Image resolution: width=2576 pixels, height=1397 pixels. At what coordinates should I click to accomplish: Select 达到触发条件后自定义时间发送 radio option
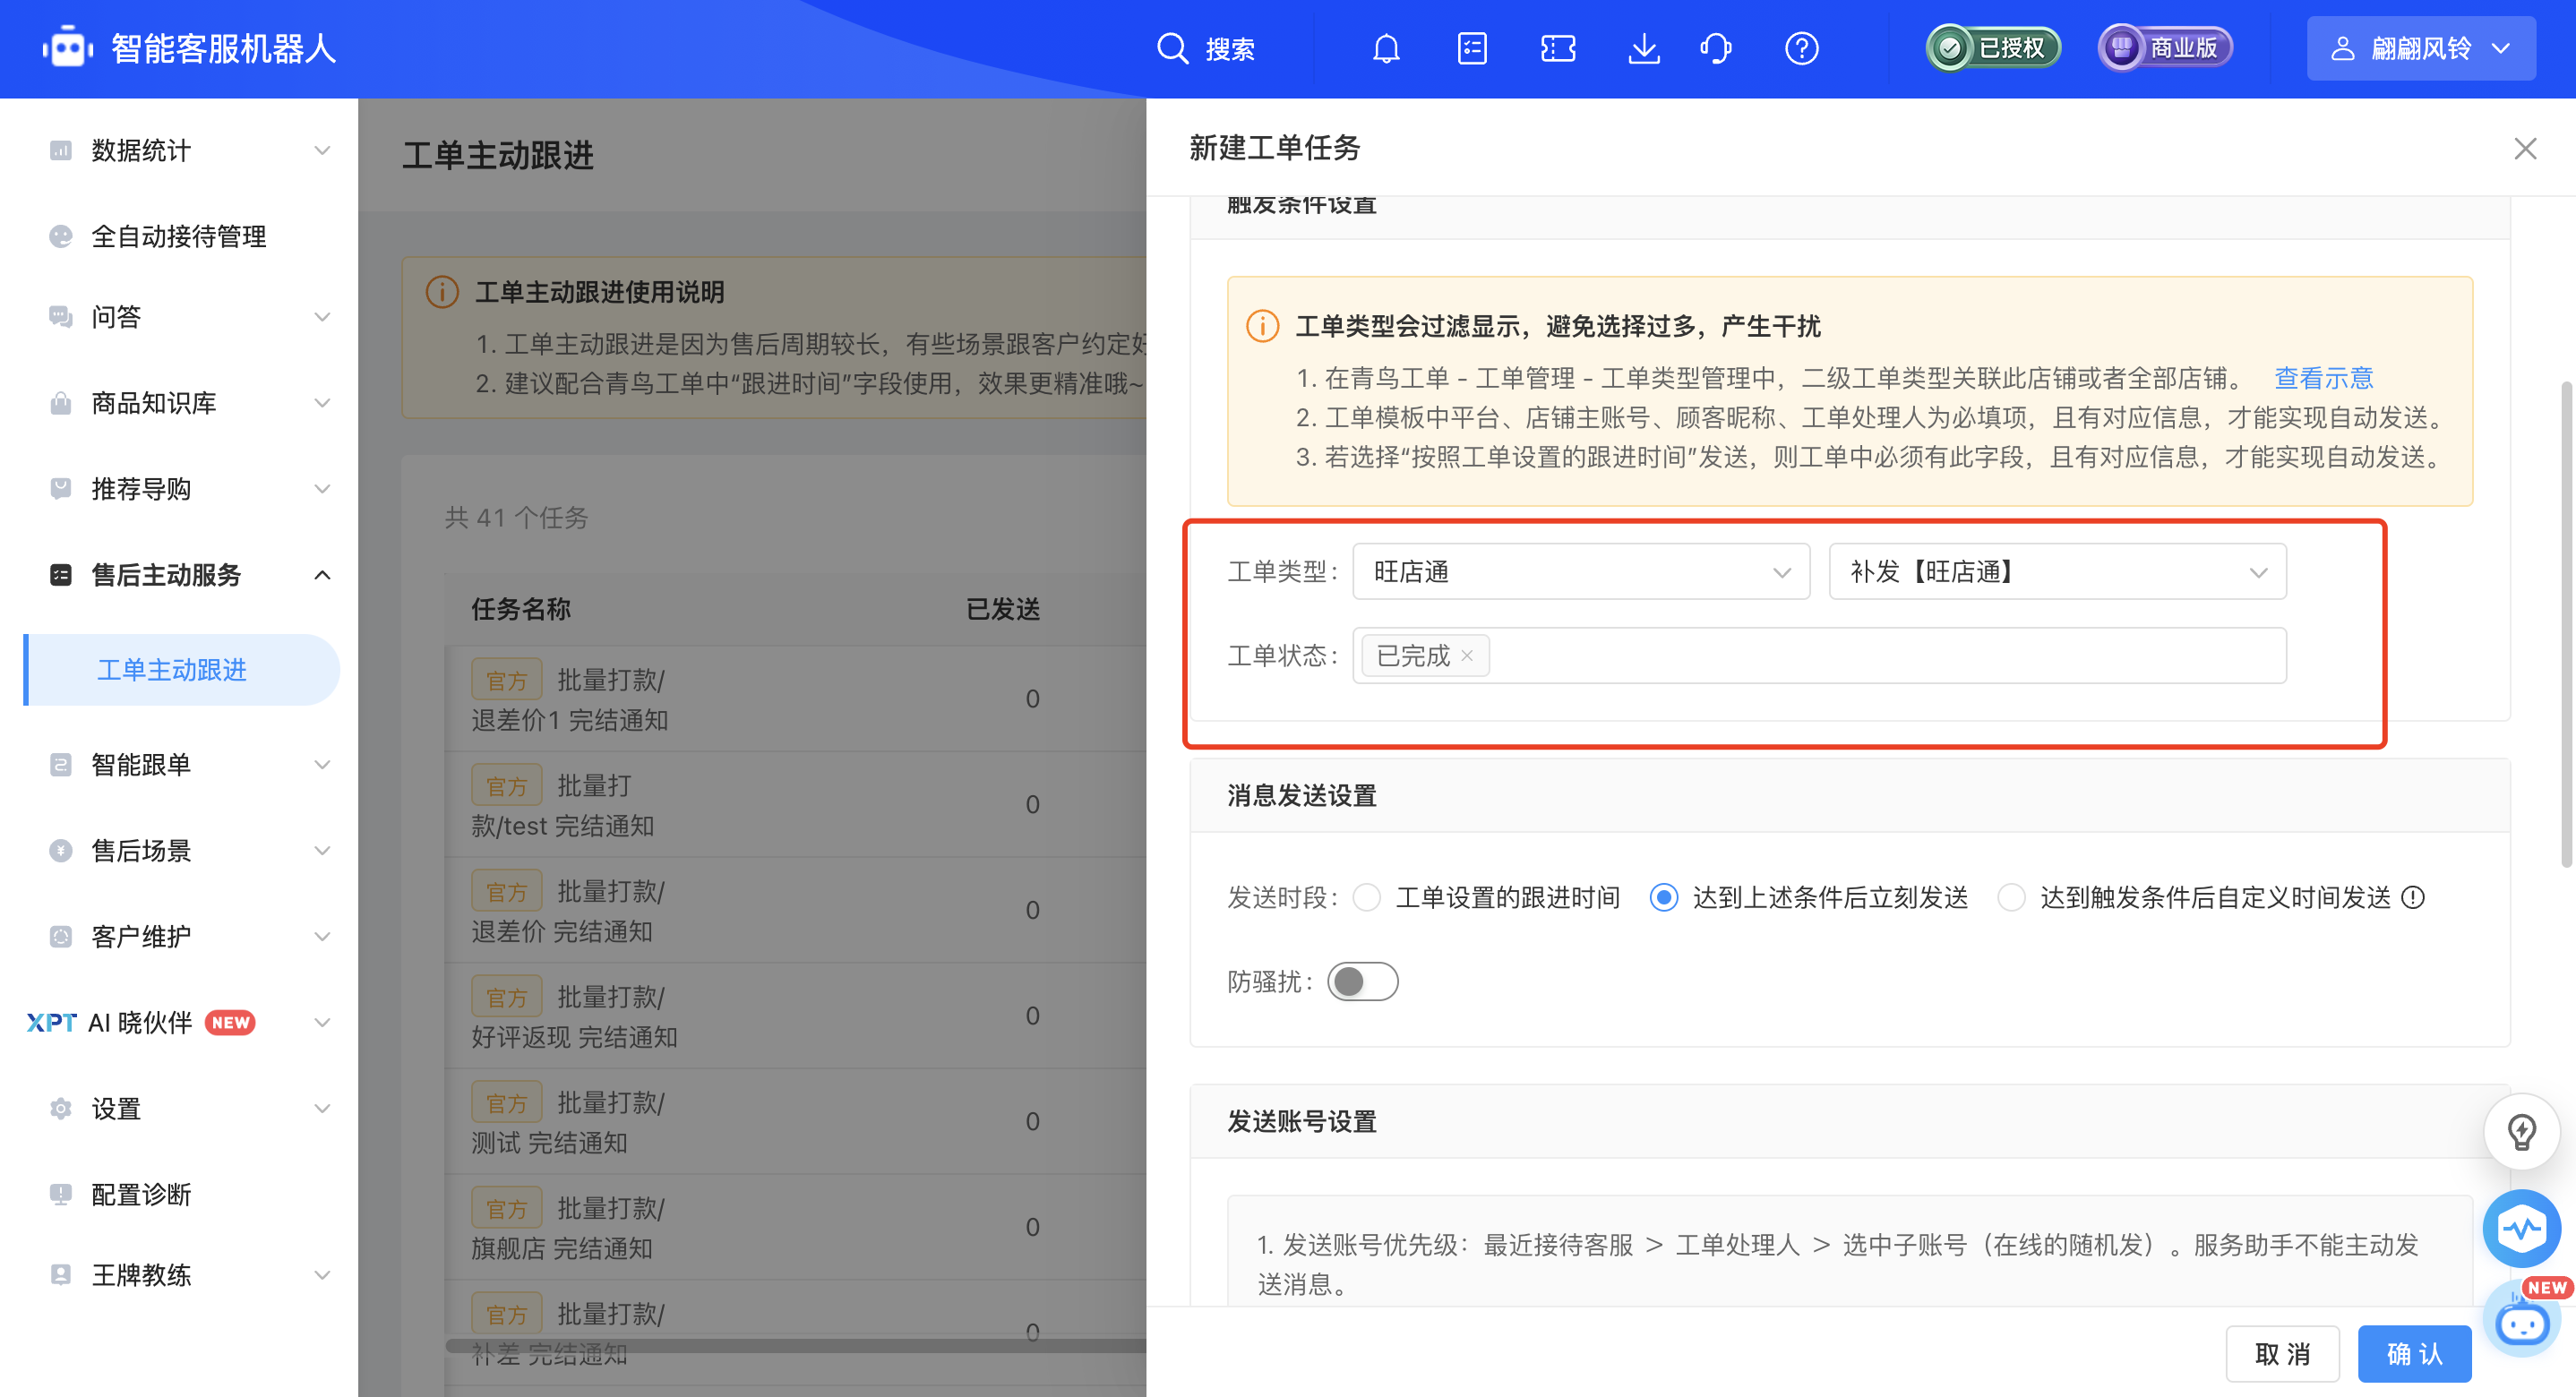(x=2011, y=898)
